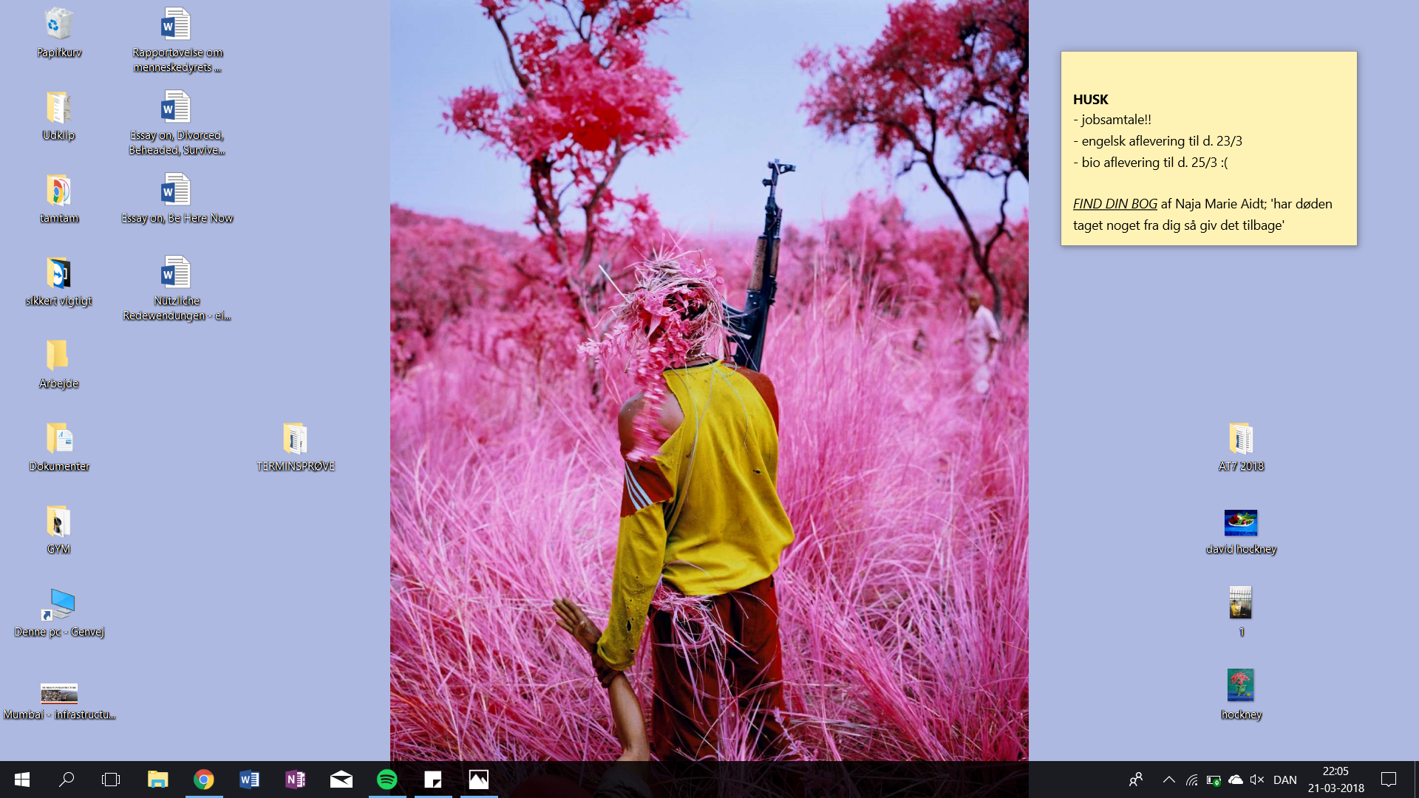The height and width of the screenshot is (798, 1419).
Task: Launch Google Chrome from the taskbar
Action: tap(204, 780)
